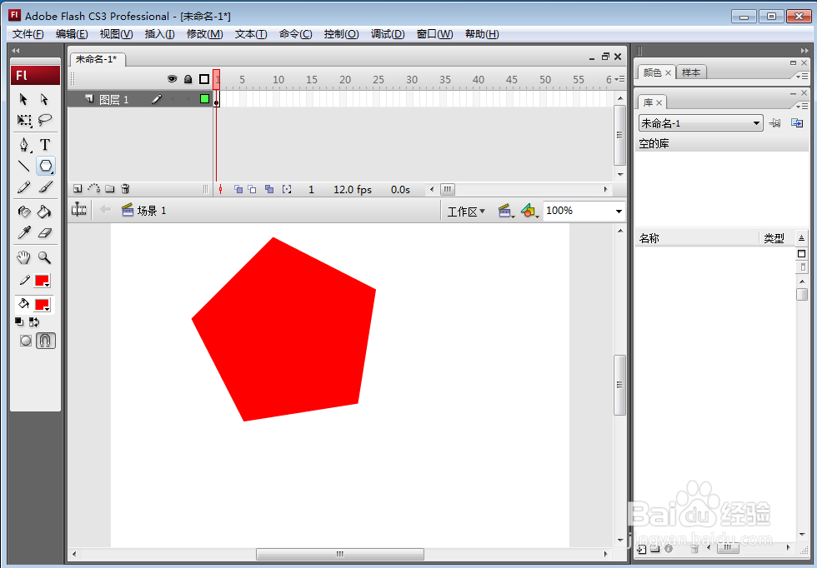Select the Pencil tool

24,187
